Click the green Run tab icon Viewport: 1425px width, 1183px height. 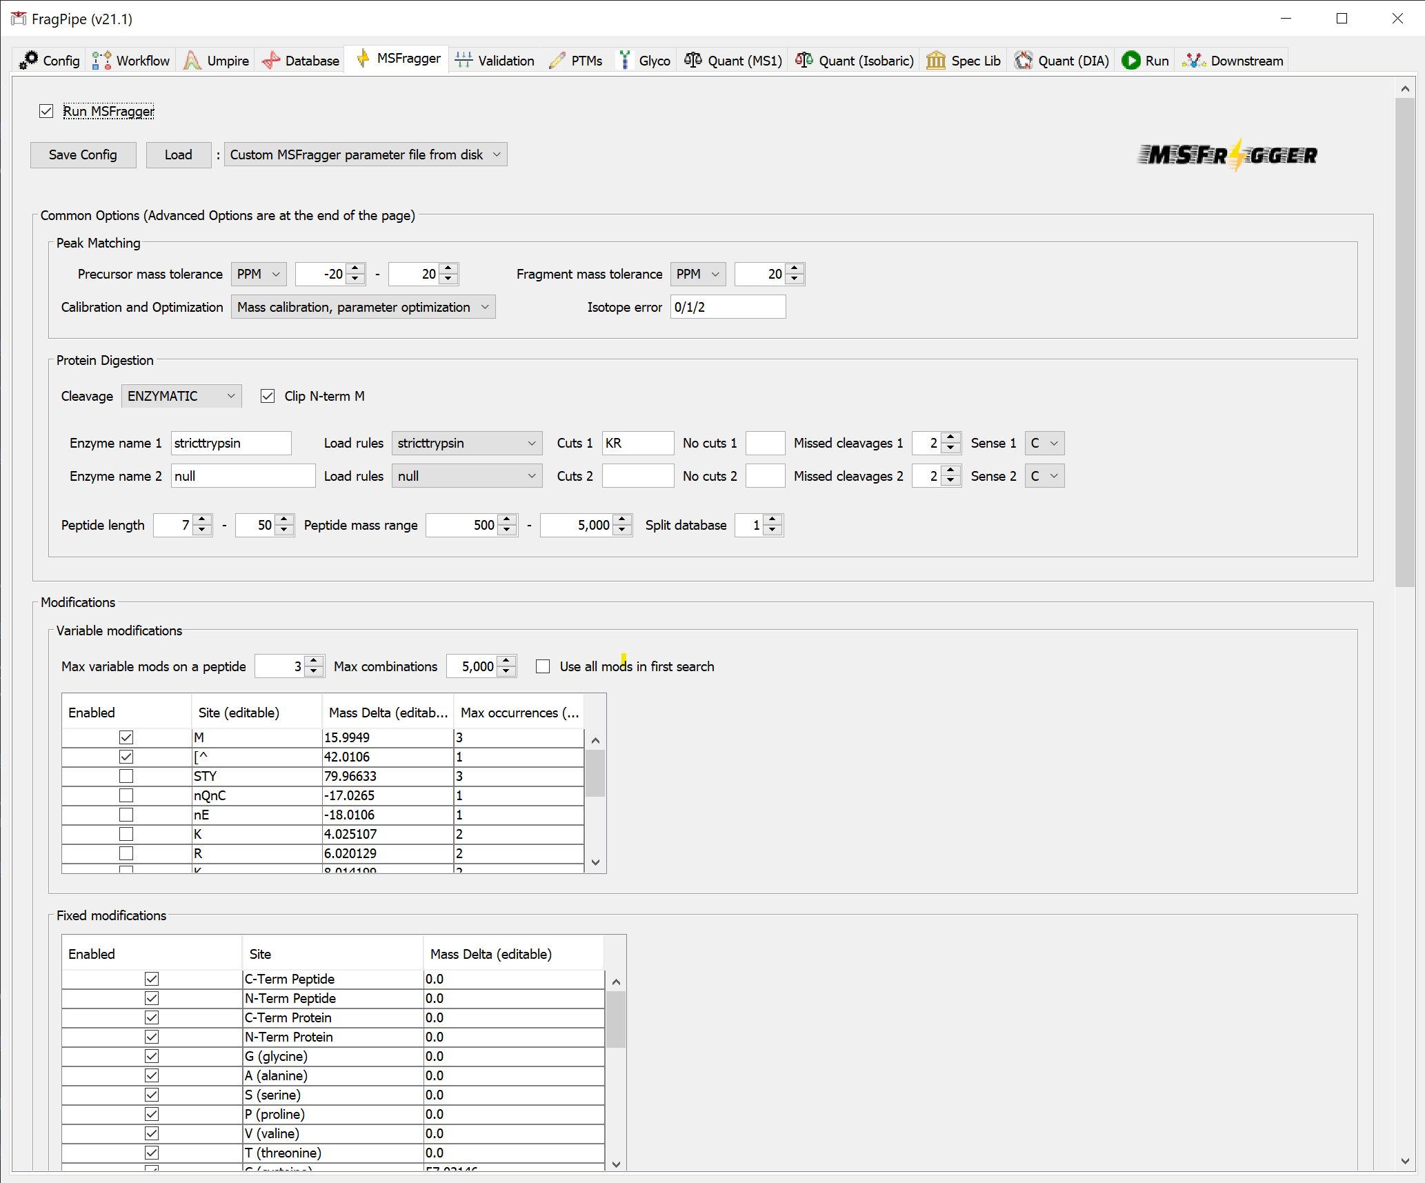1130,60
